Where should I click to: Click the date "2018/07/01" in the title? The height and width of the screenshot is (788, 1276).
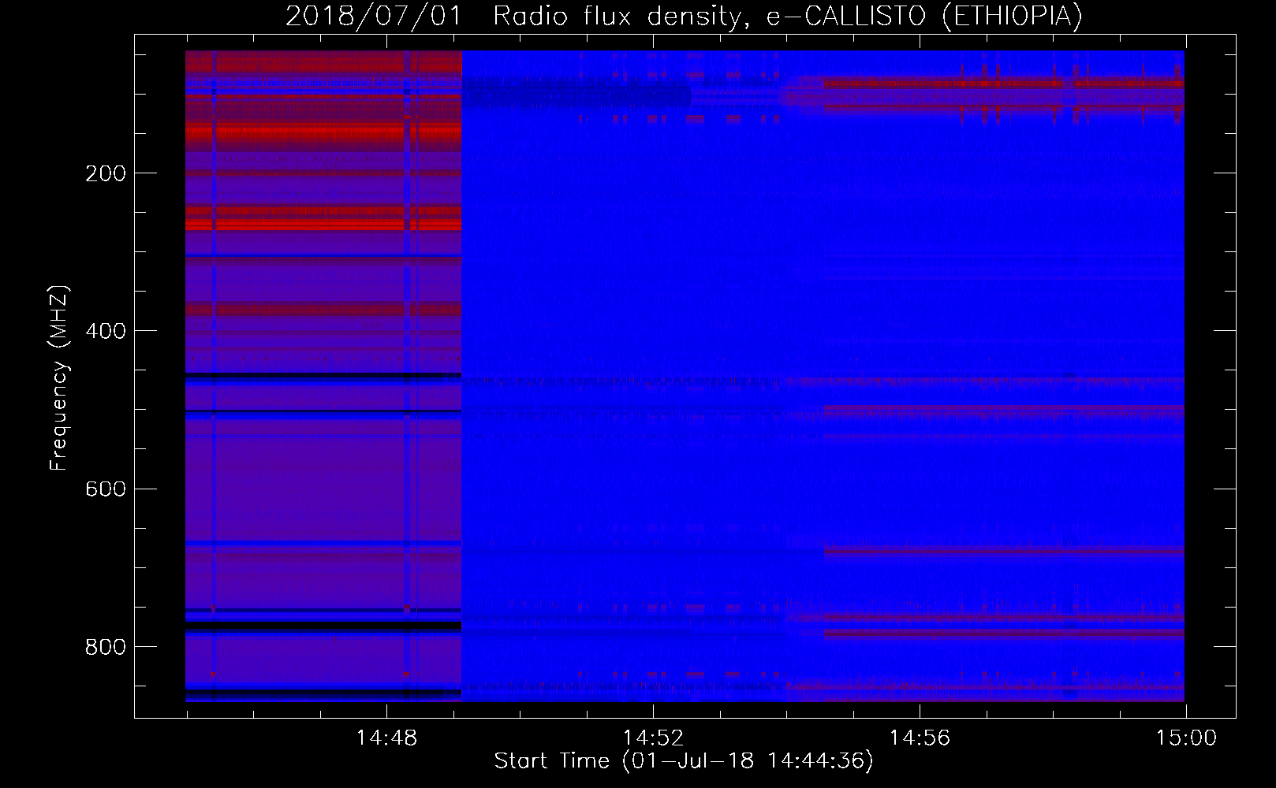click(373, 16)
